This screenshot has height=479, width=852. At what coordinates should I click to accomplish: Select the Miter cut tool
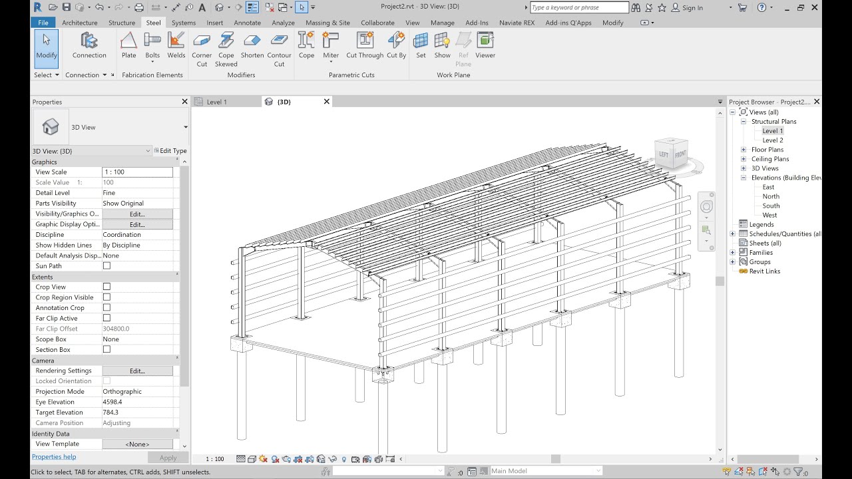click(331, 47)
